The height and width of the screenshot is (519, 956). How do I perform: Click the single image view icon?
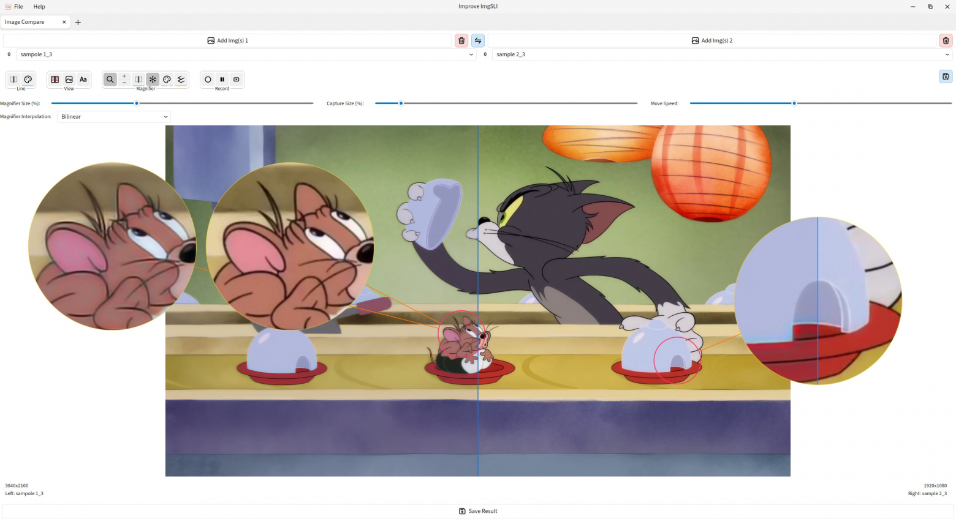(x=69, y=80)
